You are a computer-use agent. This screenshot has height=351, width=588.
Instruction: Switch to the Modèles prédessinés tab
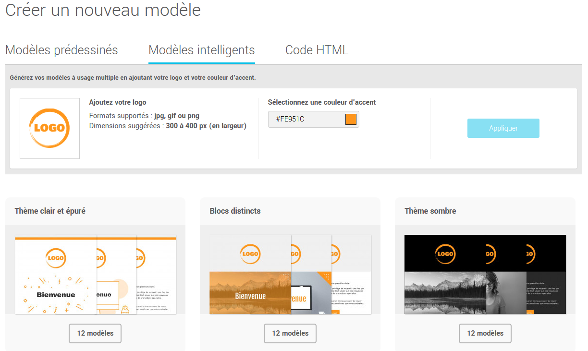(x=61, y=50)
